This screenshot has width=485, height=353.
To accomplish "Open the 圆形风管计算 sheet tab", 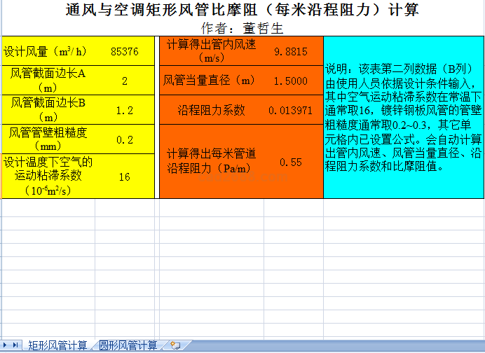I will pyautogui.click(x=128, y=345).
